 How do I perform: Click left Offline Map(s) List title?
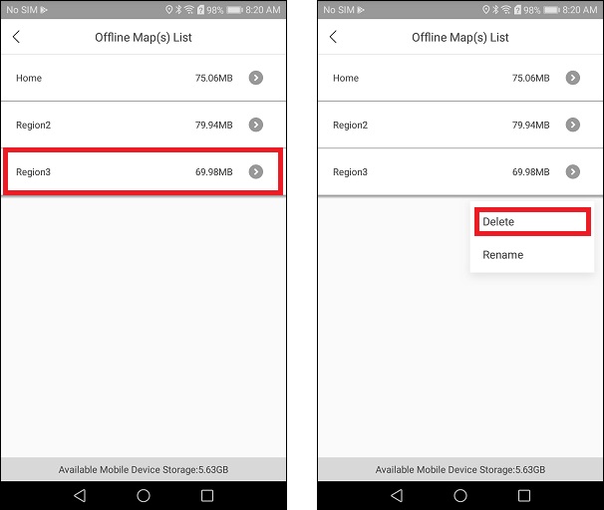click(144, 37)
